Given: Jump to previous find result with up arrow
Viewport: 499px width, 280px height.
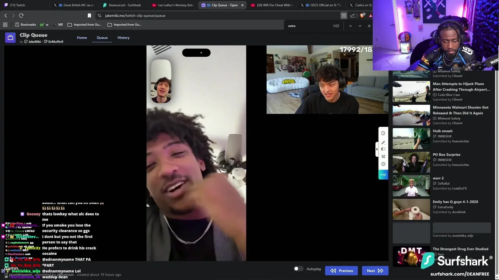Looking at the screenshot, I should point(350,26).
